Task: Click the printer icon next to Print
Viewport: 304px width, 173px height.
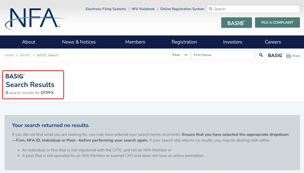Action: [288, 56]
